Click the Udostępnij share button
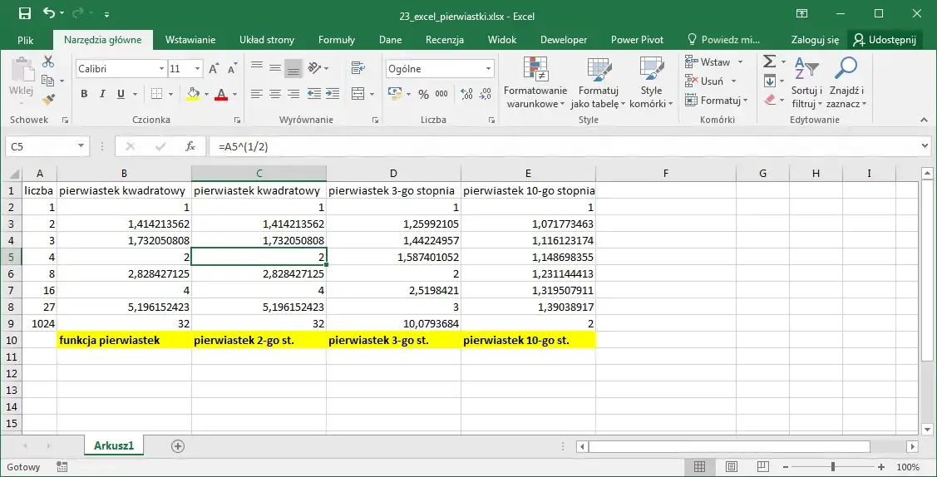The image size is (937, 477). click(885, 39)
